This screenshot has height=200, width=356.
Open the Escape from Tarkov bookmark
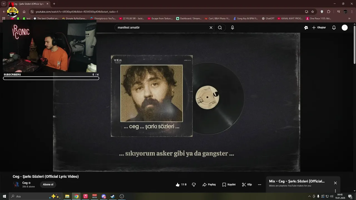(x=160, y=19)
